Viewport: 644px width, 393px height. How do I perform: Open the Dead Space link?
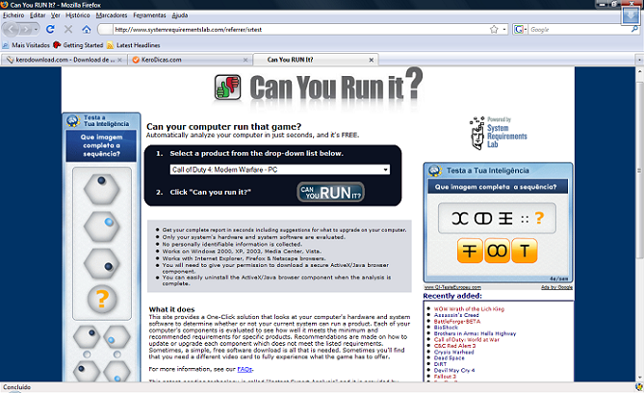tap(450, 358)
